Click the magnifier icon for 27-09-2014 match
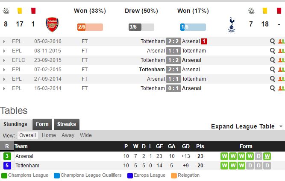 273,79
